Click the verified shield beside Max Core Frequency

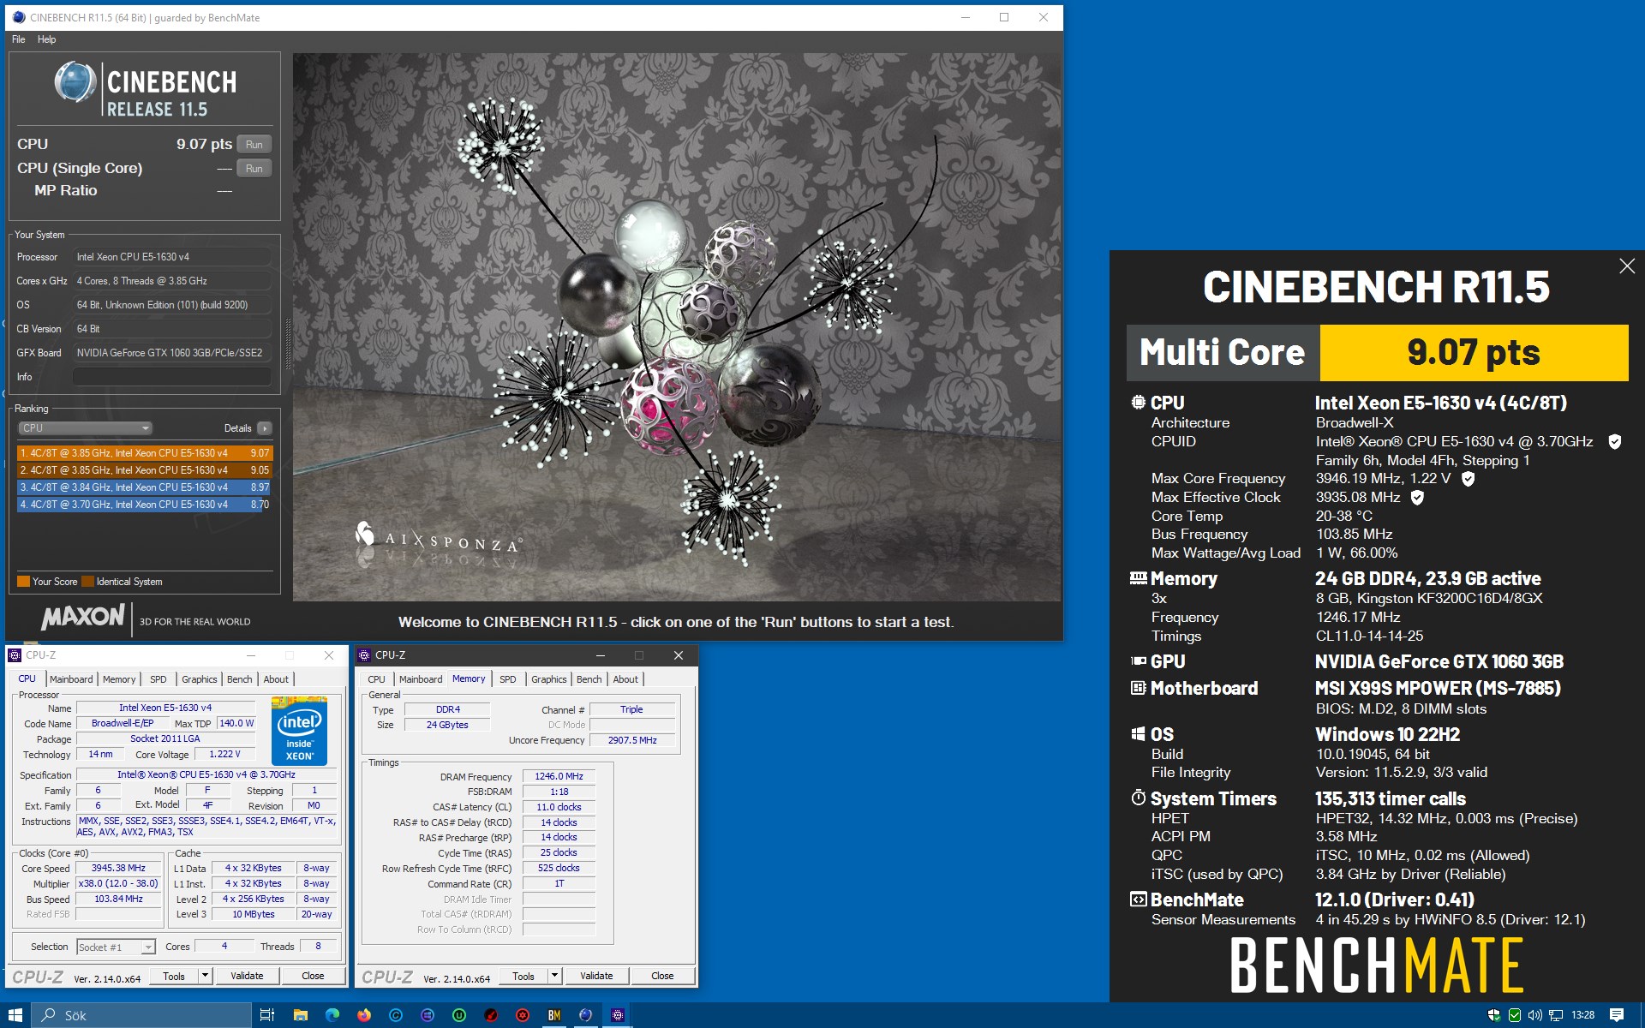click(1468, 478)
